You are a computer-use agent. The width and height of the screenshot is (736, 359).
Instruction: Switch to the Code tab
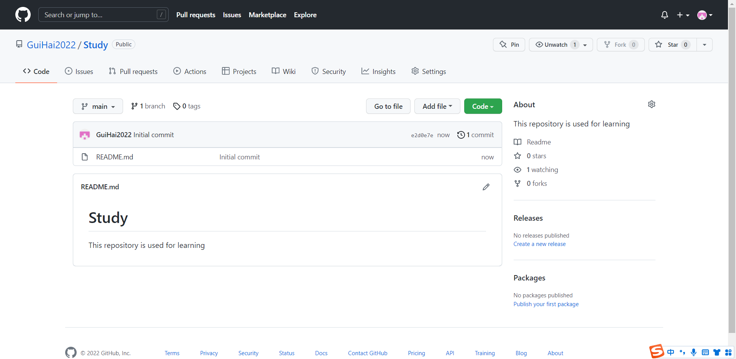point(36,71)
